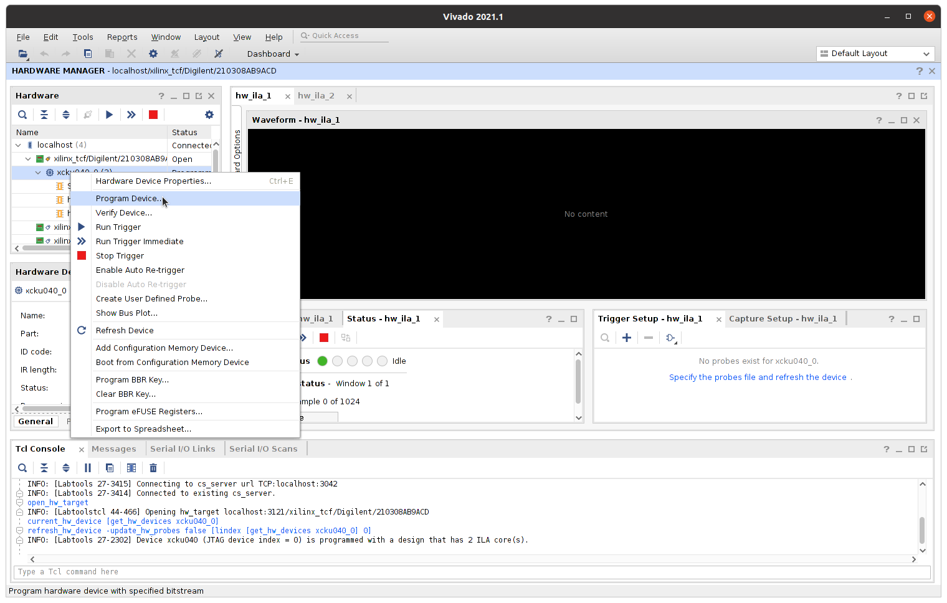This screenshot has width=947, height=603.
Task: Open the Tools menu
Action: click(83, 37)
